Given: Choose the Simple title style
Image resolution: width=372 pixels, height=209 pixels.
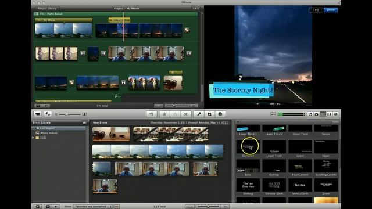Looking at the screenshot, I should (326, 130).
